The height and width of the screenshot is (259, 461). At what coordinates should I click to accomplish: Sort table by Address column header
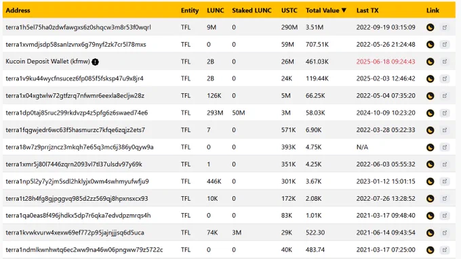[18, 11]
